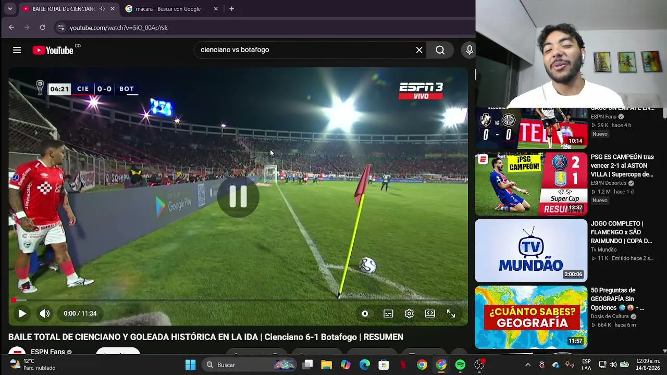Open Task View on the taskbar
The width and height of the screenshot is (667, 375).
308,365
